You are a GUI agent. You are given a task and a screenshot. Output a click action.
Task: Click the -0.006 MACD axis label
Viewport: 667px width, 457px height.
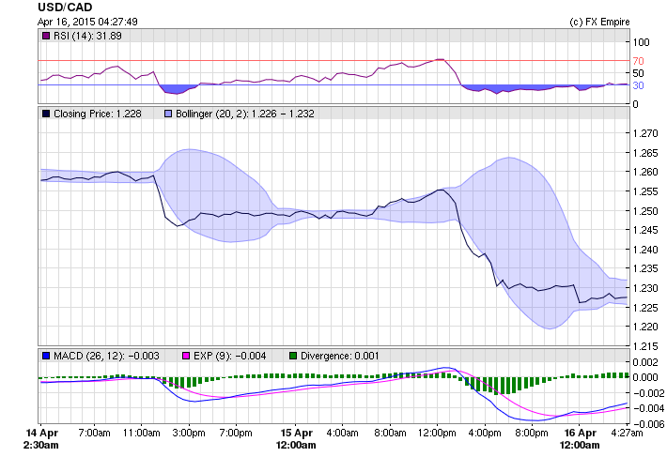[649, 424]
